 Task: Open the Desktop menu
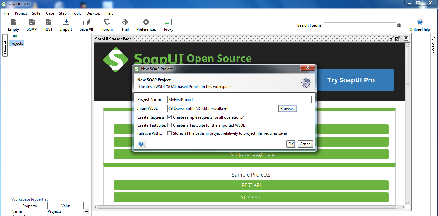93,13
